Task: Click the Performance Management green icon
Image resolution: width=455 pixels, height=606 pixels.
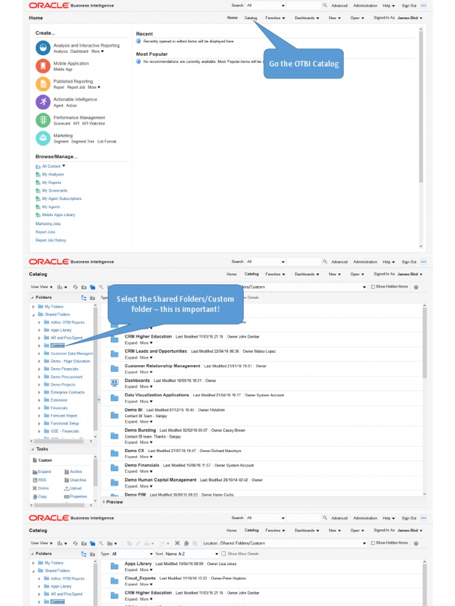Action: pos(43,120)
